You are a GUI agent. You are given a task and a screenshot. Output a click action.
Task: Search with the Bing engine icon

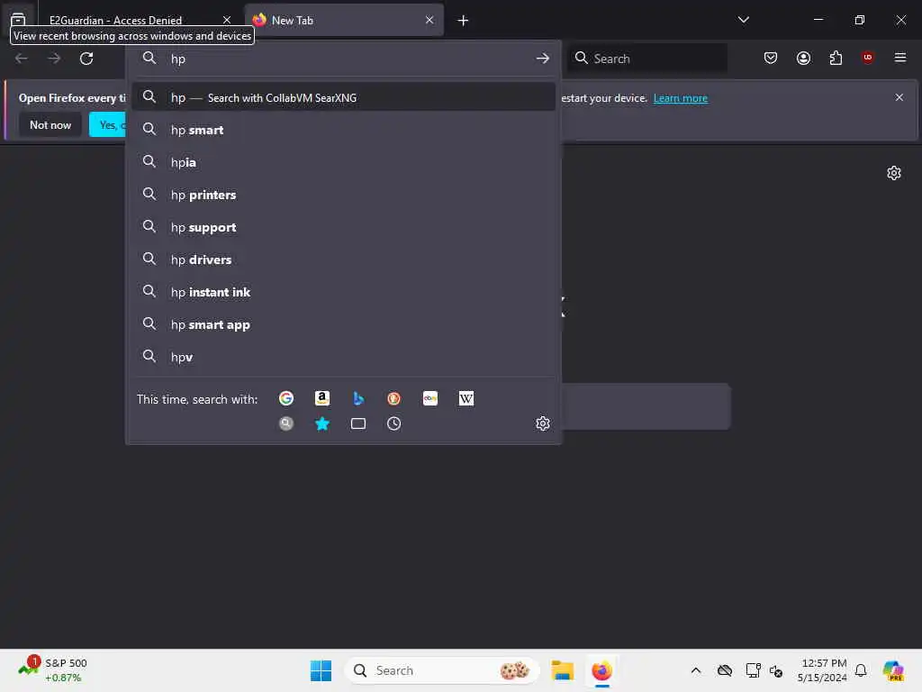(358, 399)
